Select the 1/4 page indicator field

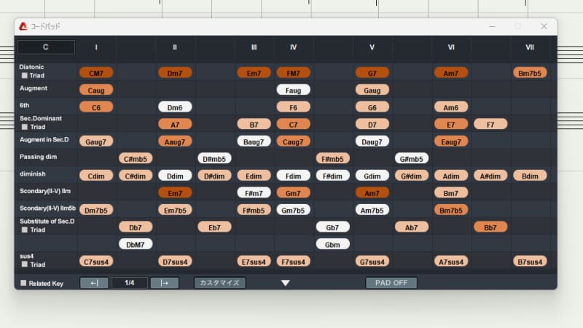130,283
